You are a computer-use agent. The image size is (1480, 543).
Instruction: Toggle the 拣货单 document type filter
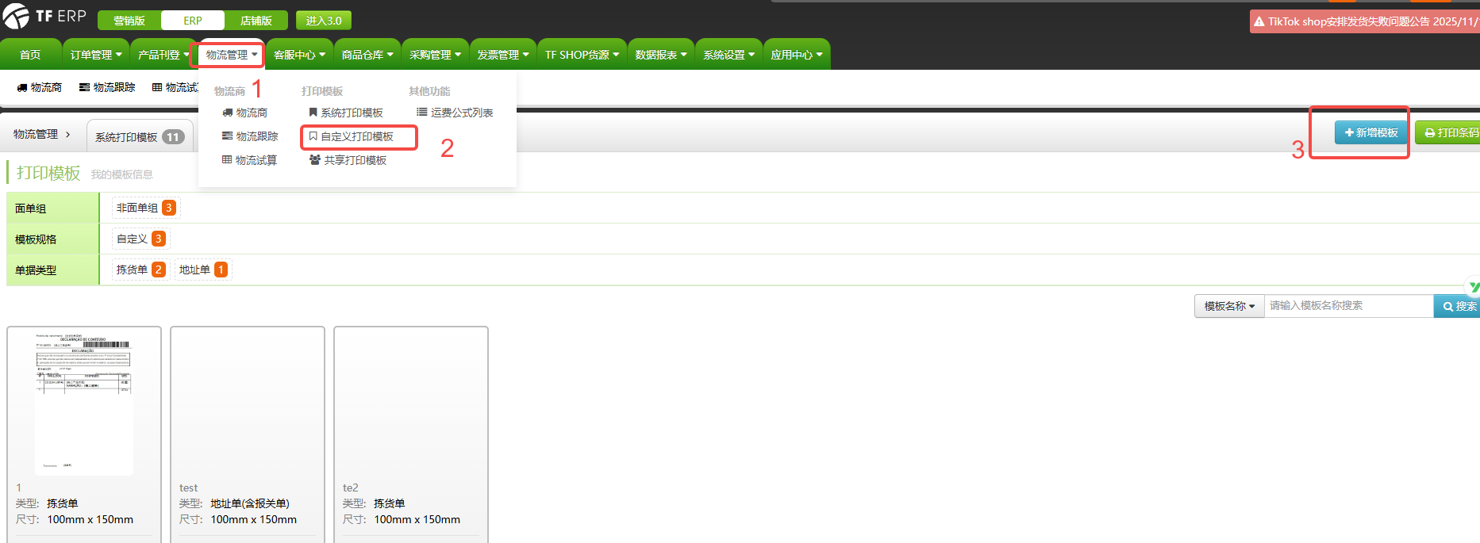(x=140, y=270)
